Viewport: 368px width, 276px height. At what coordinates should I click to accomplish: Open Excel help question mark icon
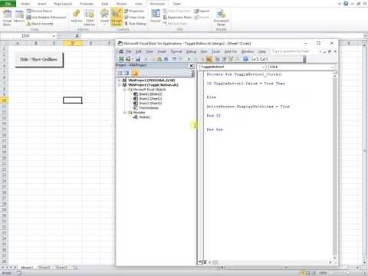(x=346, y=4)
